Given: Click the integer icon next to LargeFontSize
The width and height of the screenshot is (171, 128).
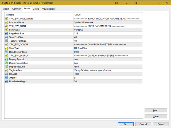Looking at the screenshot, I should [6, 34].
